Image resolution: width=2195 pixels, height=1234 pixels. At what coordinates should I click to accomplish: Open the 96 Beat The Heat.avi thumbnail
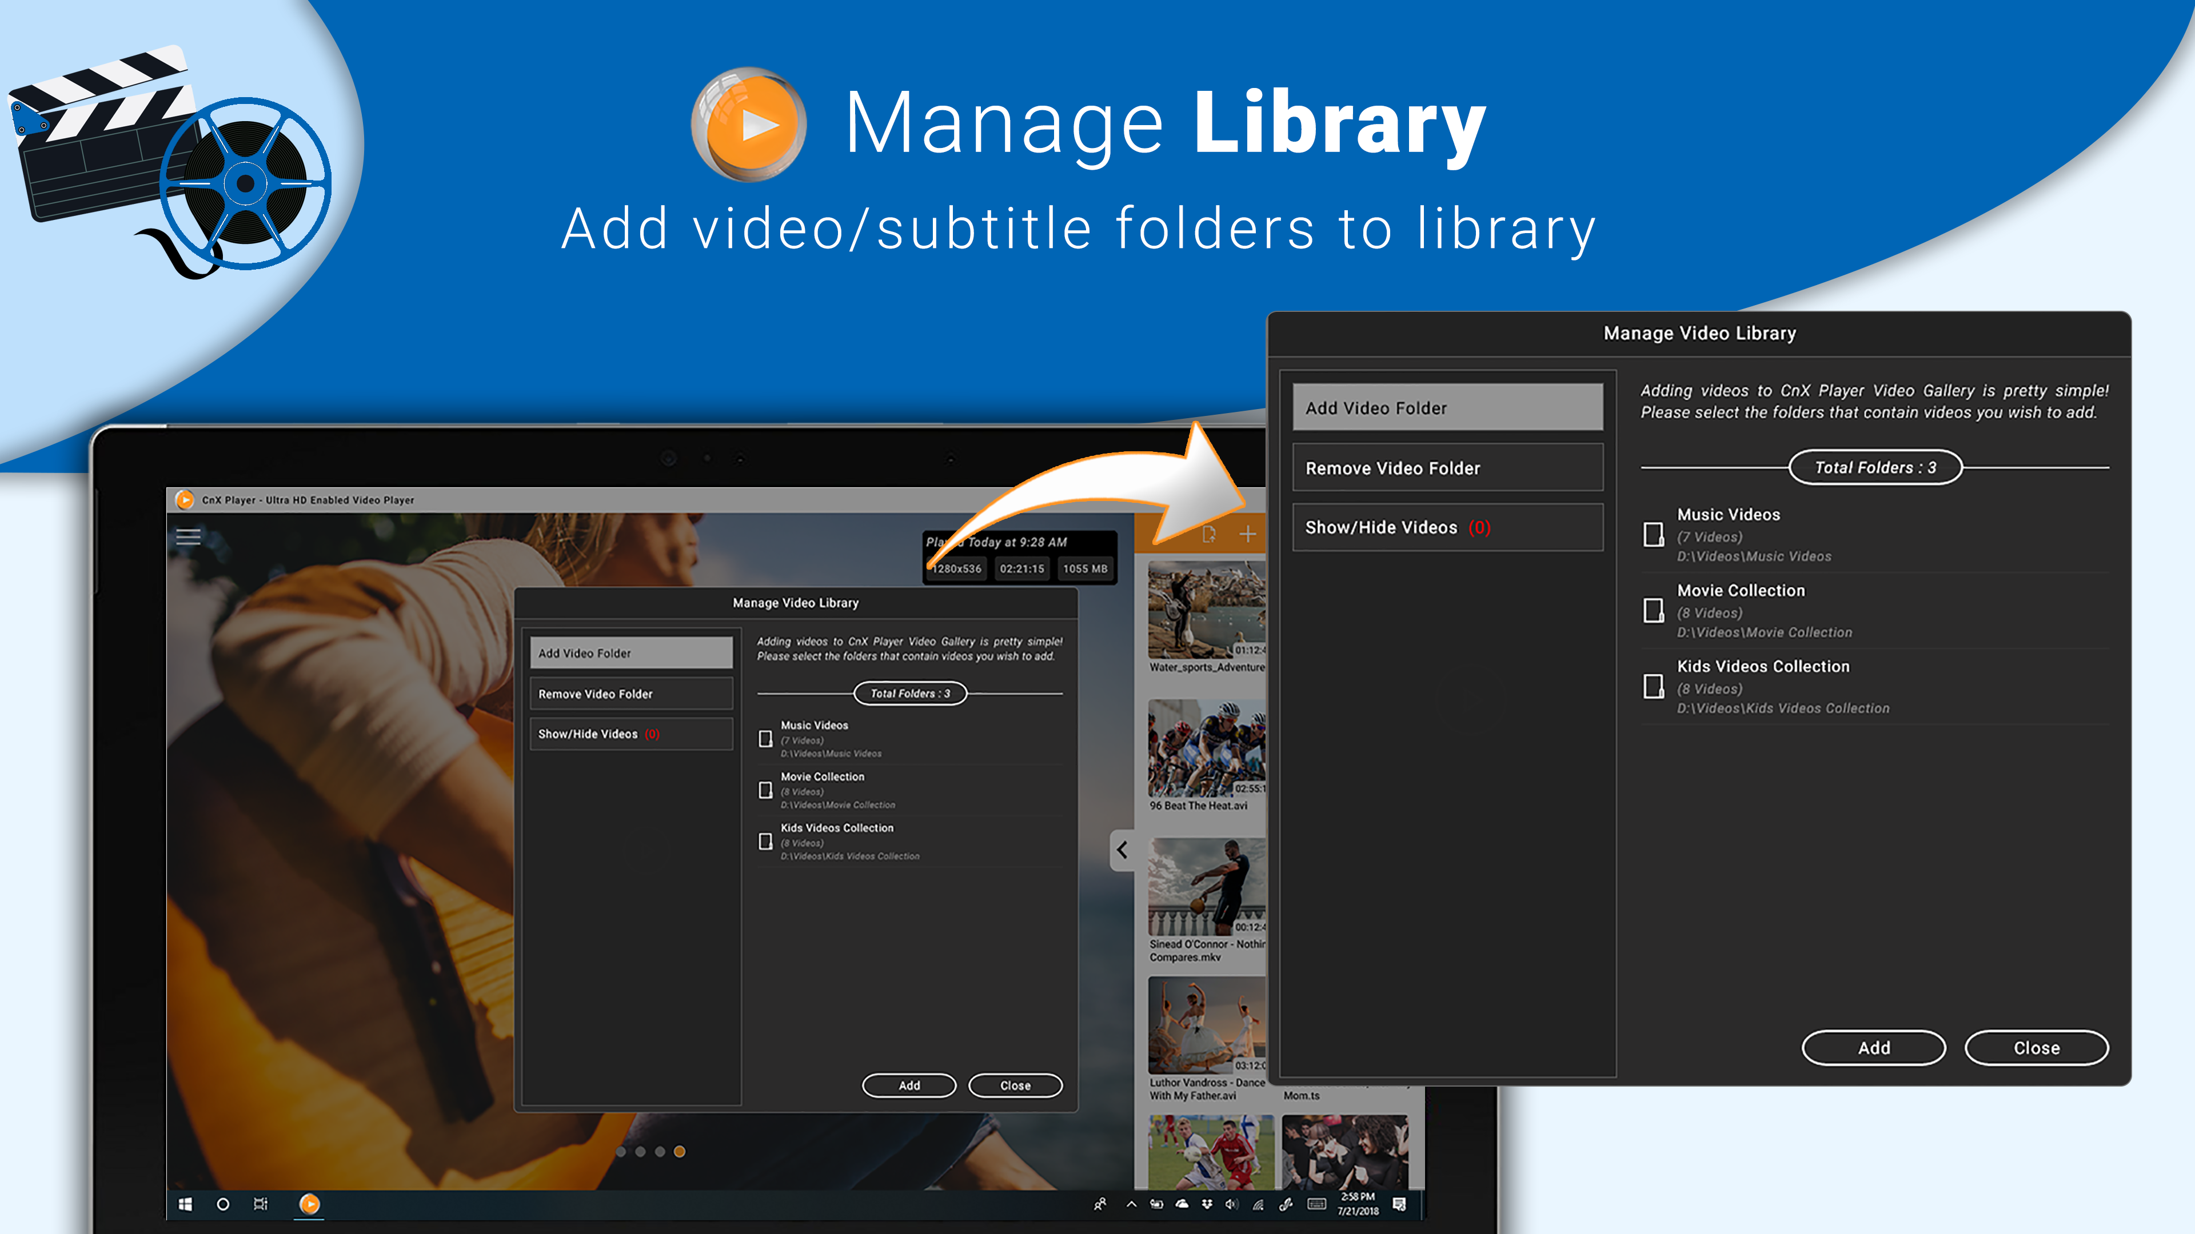click(1206, 748)
